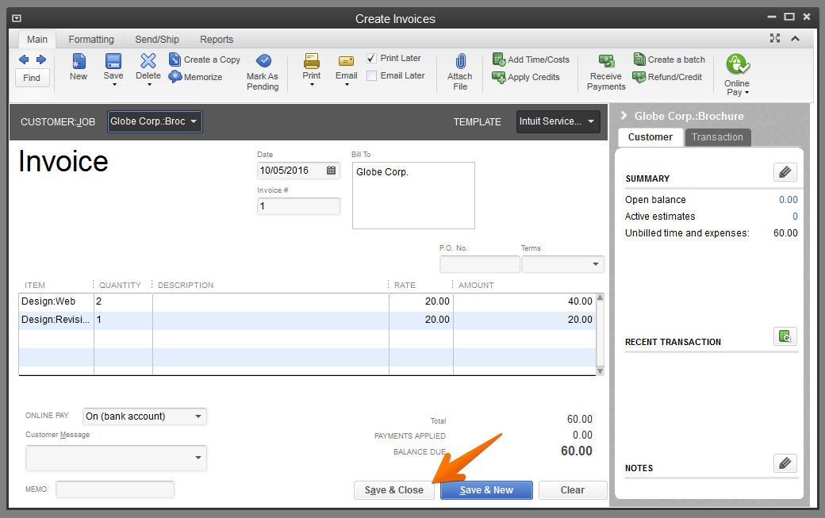Open Refund/Credit
The image size is (825, 518).
[x=667, y=77]
